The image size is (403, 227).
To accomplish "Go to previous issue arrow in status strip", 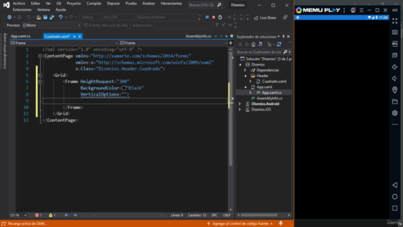I will (67, 215).
